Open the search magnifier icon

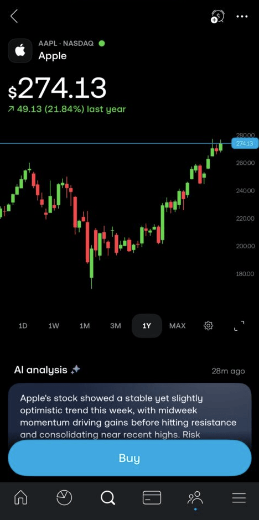(x=107, y=497)
